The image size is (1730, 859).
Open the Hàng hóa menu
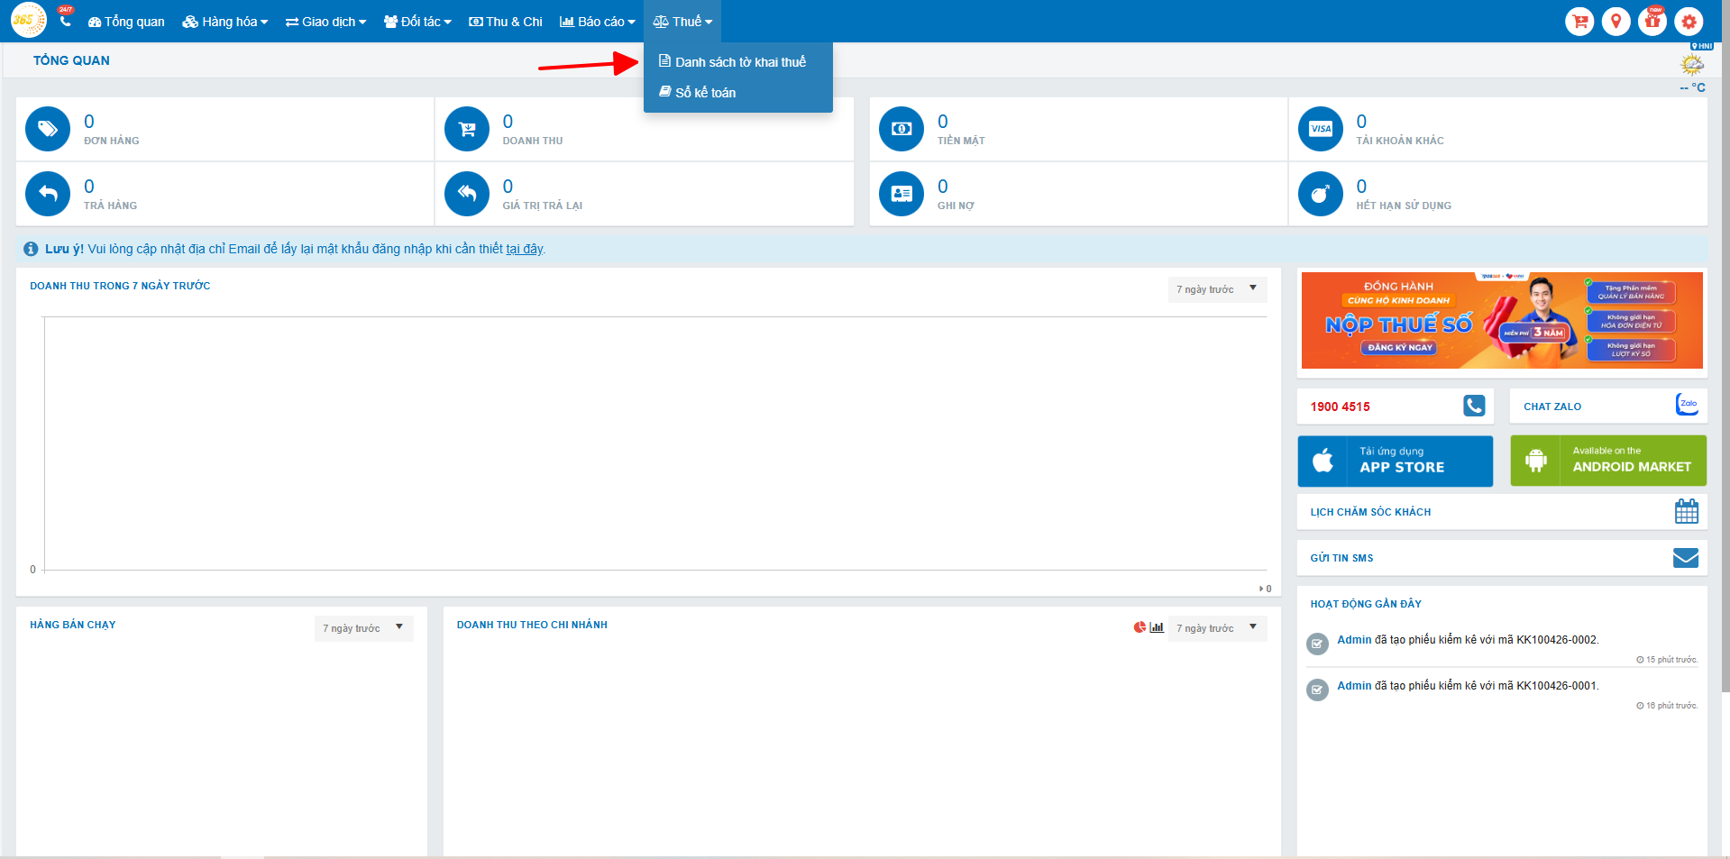coord(225,22)
